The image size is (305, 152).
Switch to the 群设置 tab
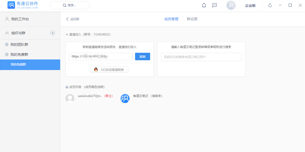(x=192, y=19)
